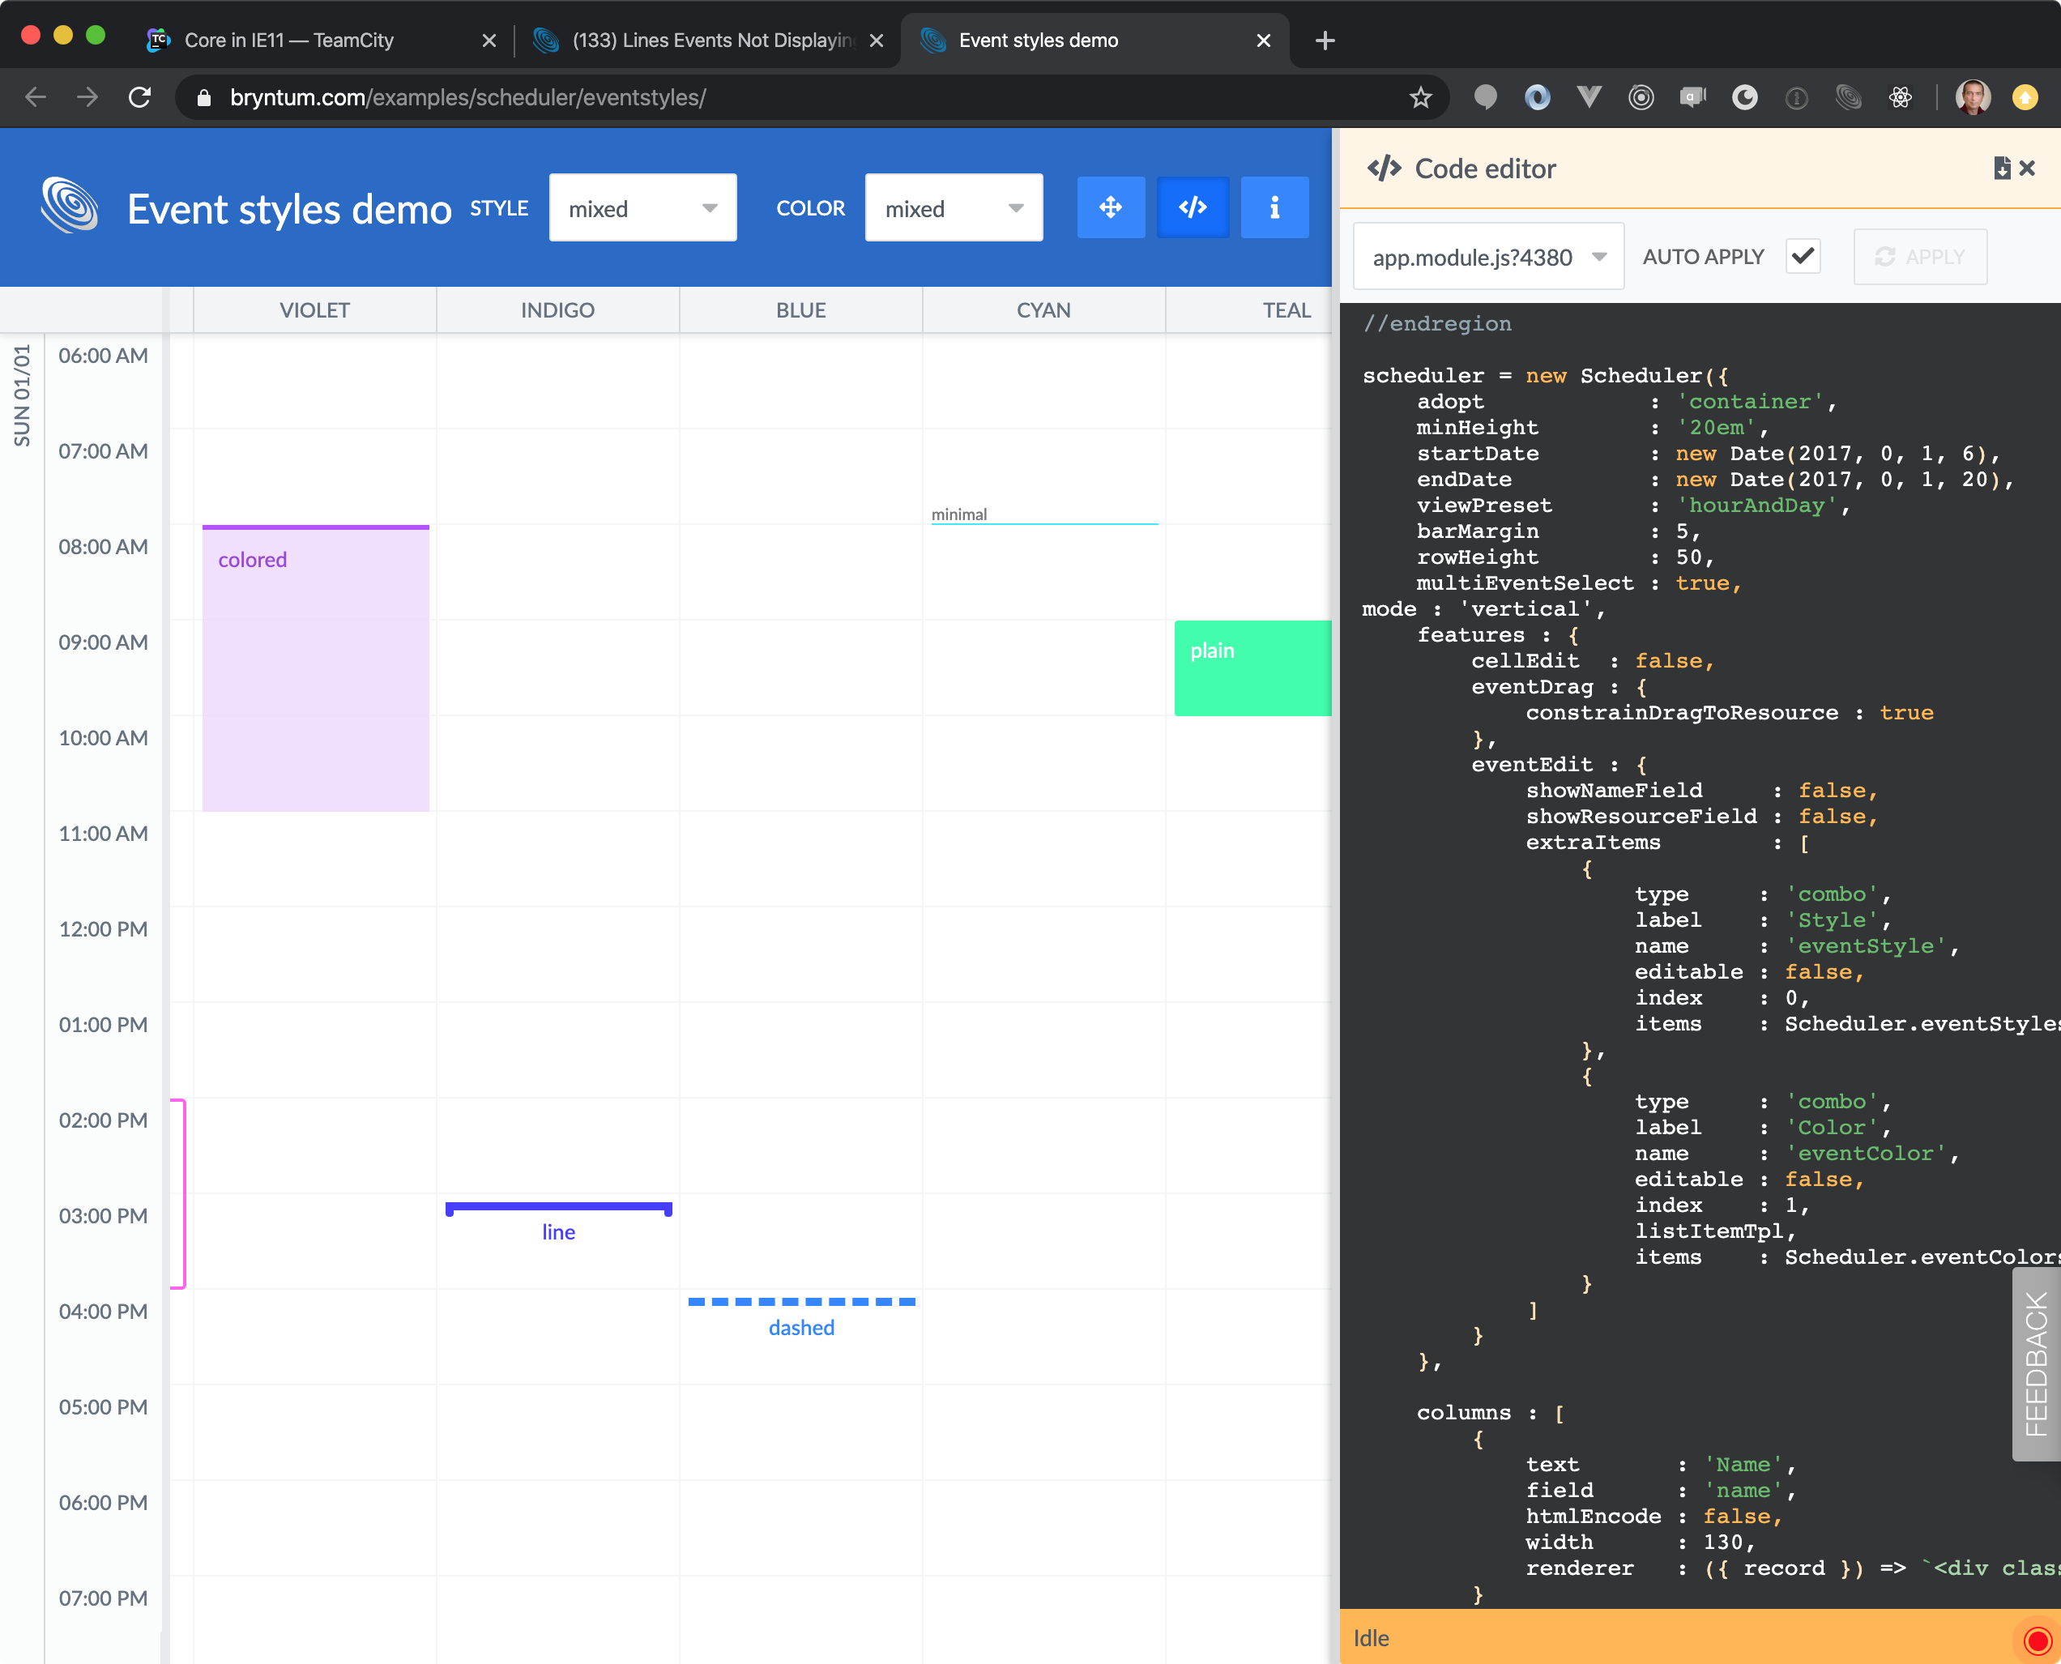
Task: Open the user profile avatar in the browser toolbar
Action: [x=1972, y=97]
